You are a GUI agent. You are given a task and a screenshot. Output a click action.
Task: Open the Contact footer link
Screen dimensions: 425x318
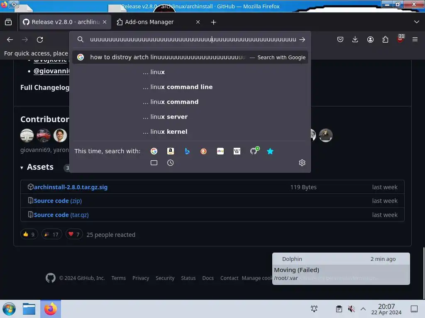(229, 278)
